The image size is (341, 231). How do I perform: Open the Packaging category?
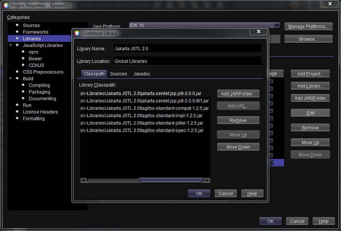coord(39,92)
